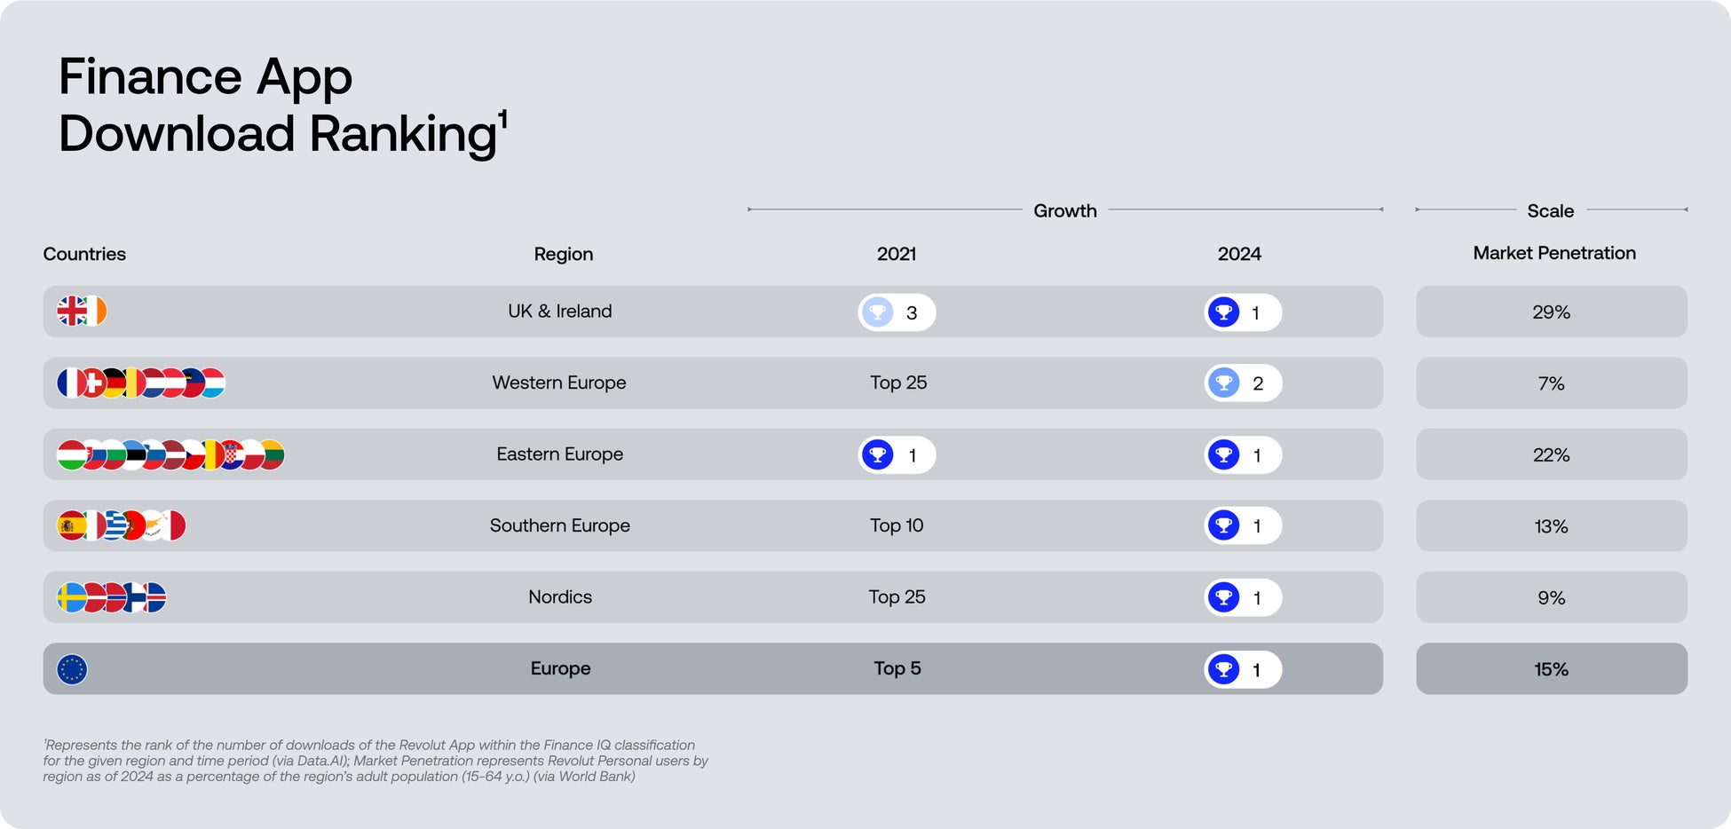Click Nordics 2024 trophy rank badge

pyautogui.click(x=1243, y=597)
